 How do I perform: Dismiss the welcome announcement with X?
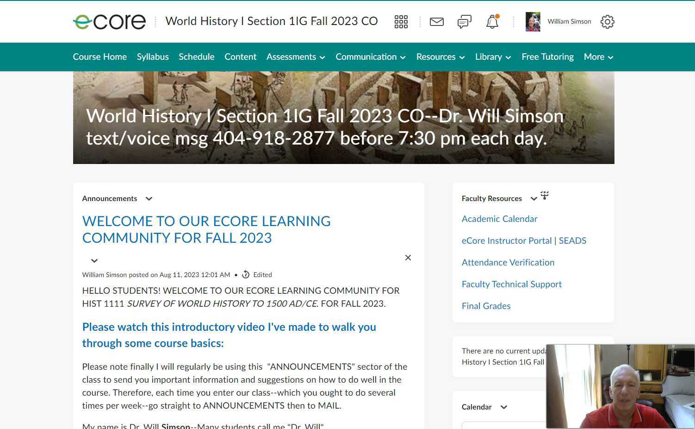(x=408, y=258)
